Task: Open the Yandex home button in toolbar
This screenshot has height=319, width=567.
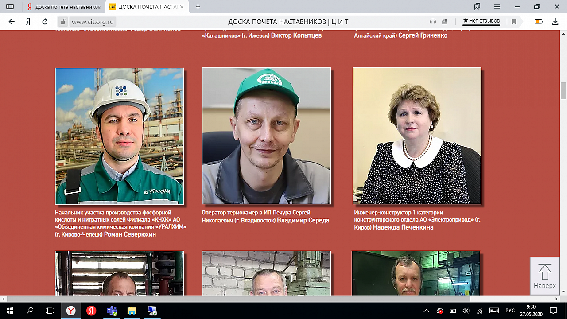Action: point(28,21)
